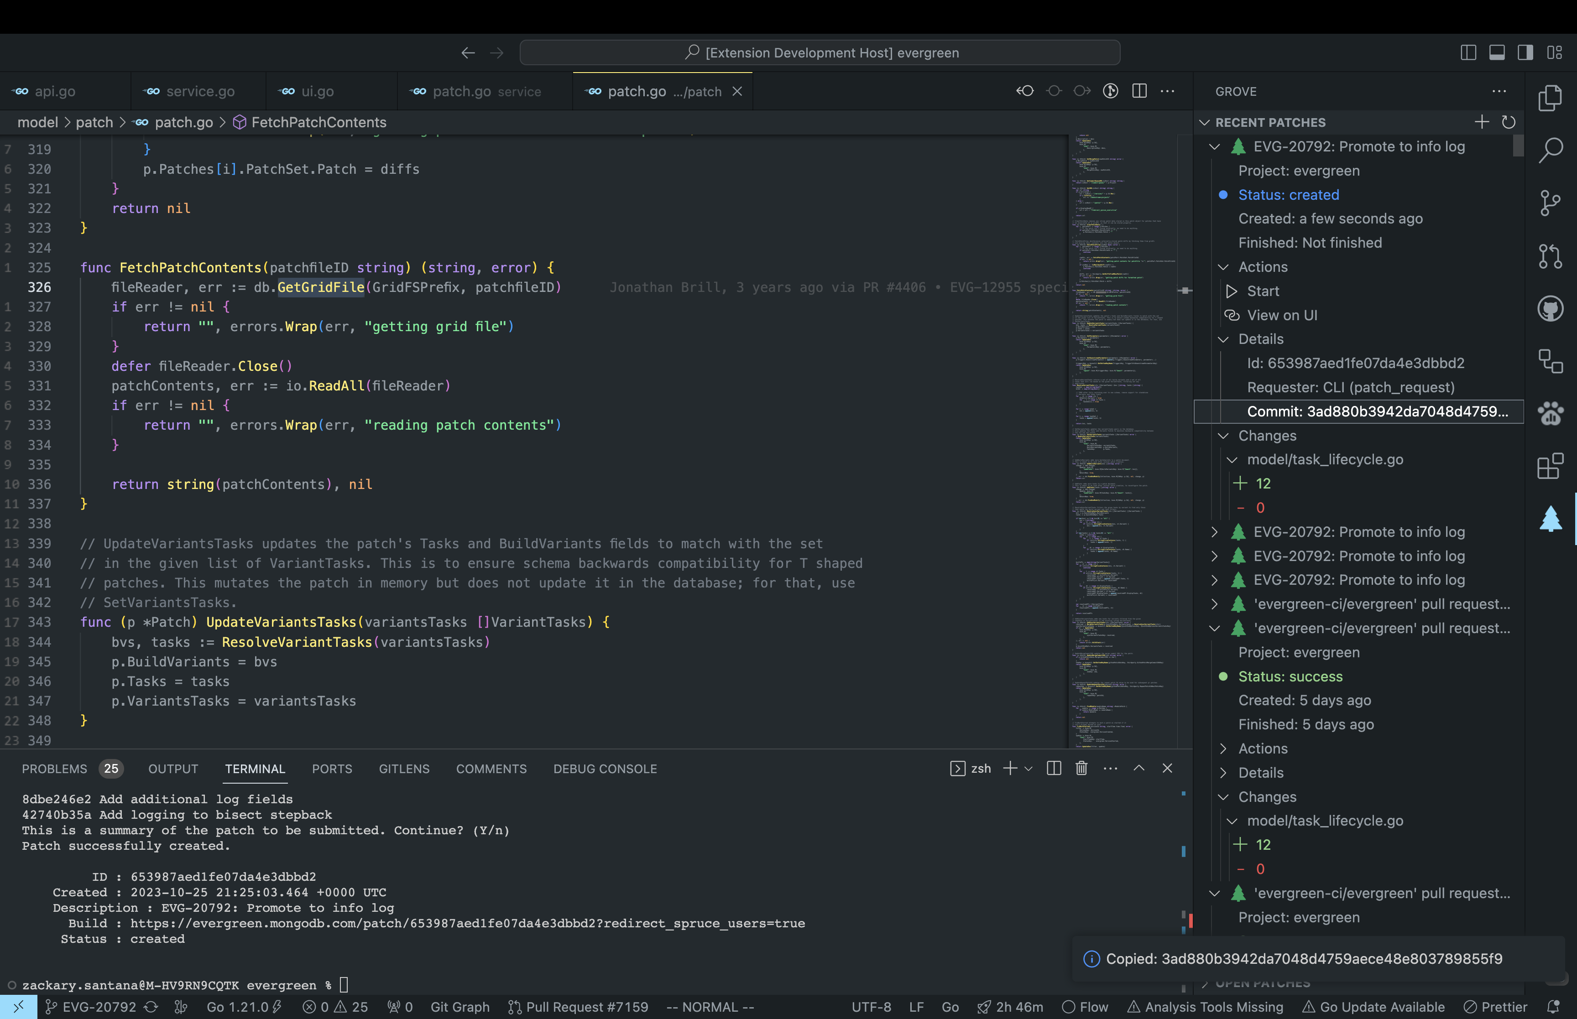Click View on UI action
Viewport: 1577px width, 1019px height.
click(x=1281, y=316)
